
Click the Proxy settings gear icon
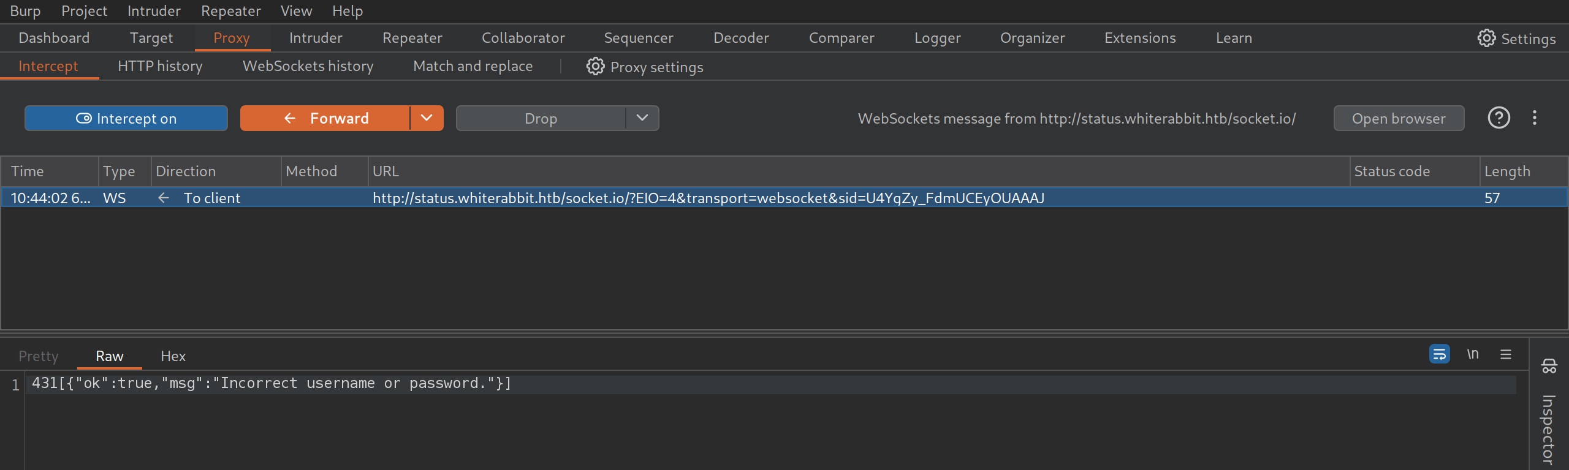[595, 67]
